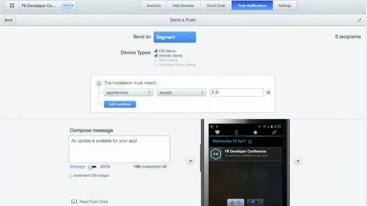Uncheck the iOS clients checkbox
This screenshot has width=367, height=206.
tap(156, 51)
